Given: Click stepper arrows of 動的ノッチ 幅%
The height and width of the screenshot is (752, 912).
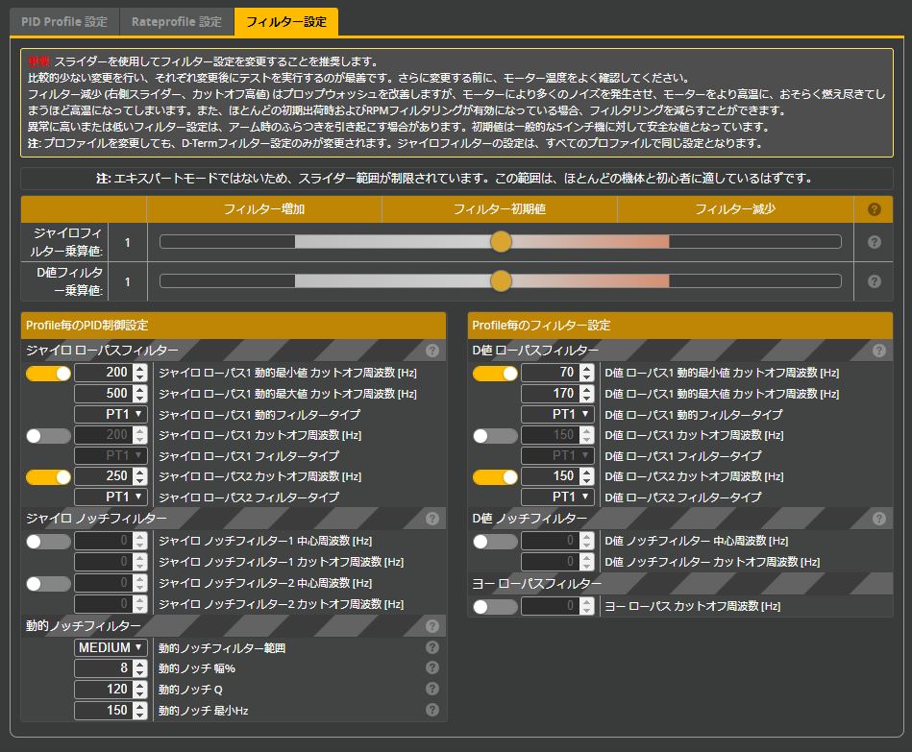Looking at the screenshot, I should (140, 668).
